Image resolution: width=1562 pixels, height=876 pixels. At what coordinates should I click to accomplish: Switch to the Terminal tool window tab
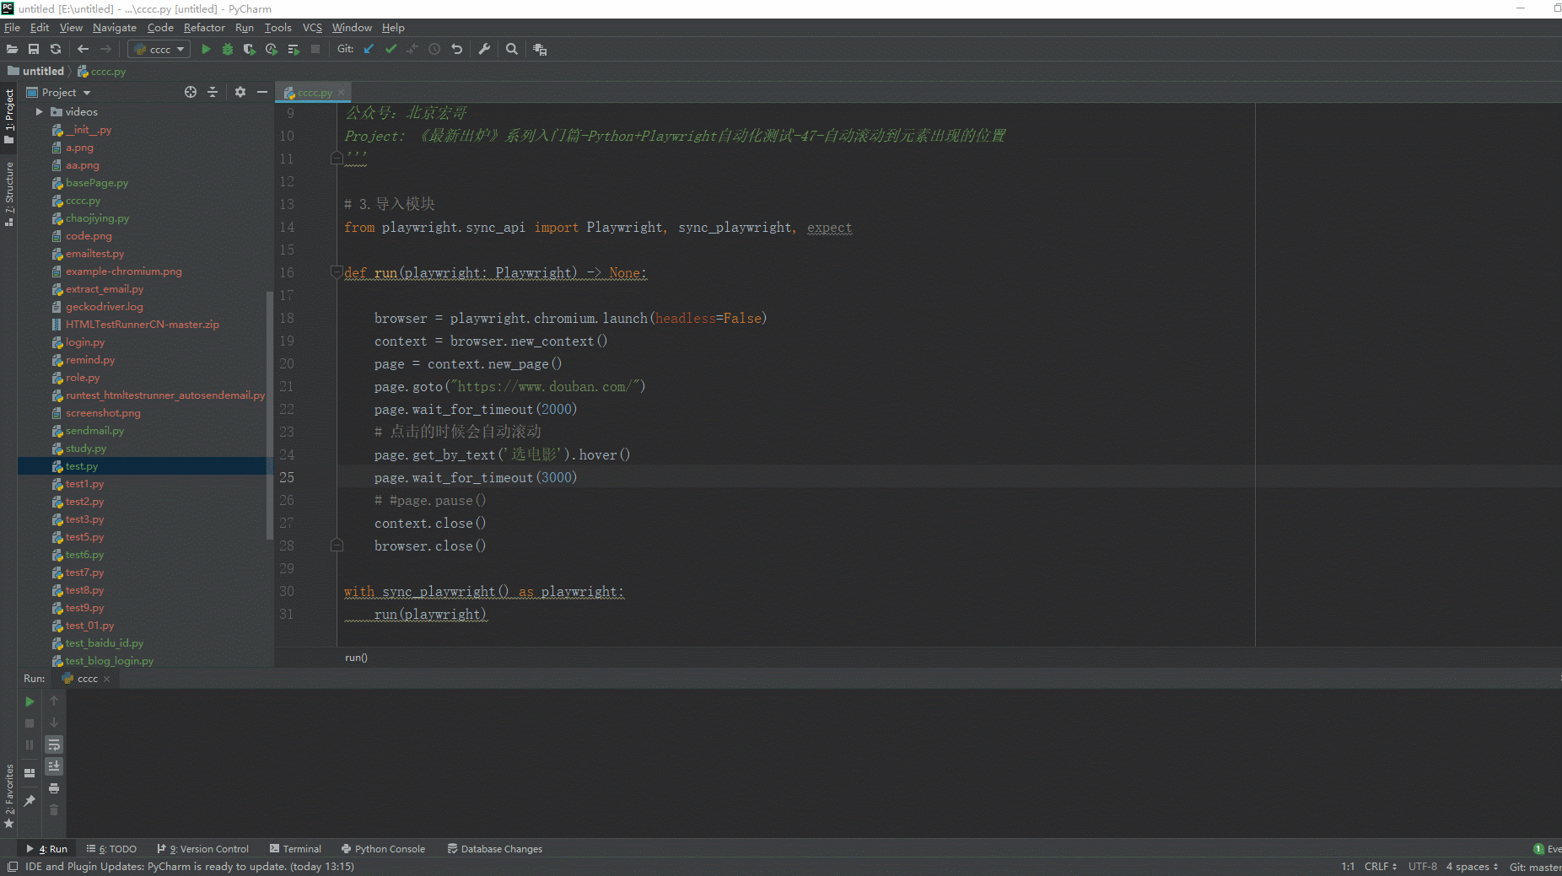tap(295, 849)
